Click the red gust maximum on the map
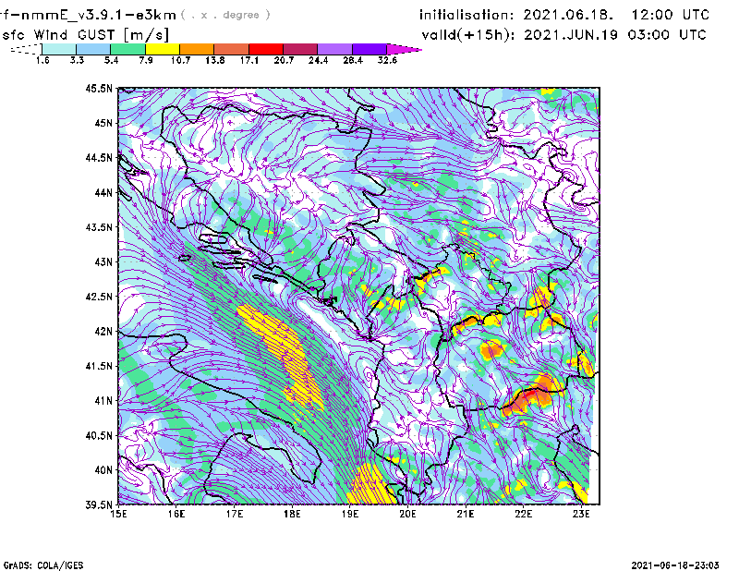 [528, 394]
